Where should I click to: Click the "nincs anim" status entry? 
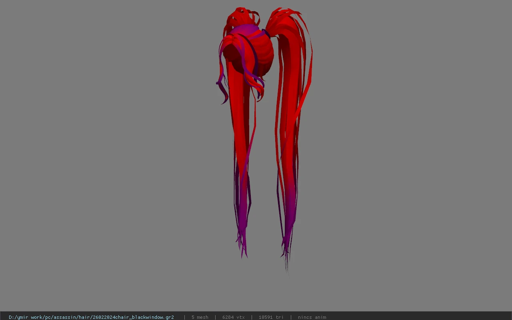[x=312, y=317]
